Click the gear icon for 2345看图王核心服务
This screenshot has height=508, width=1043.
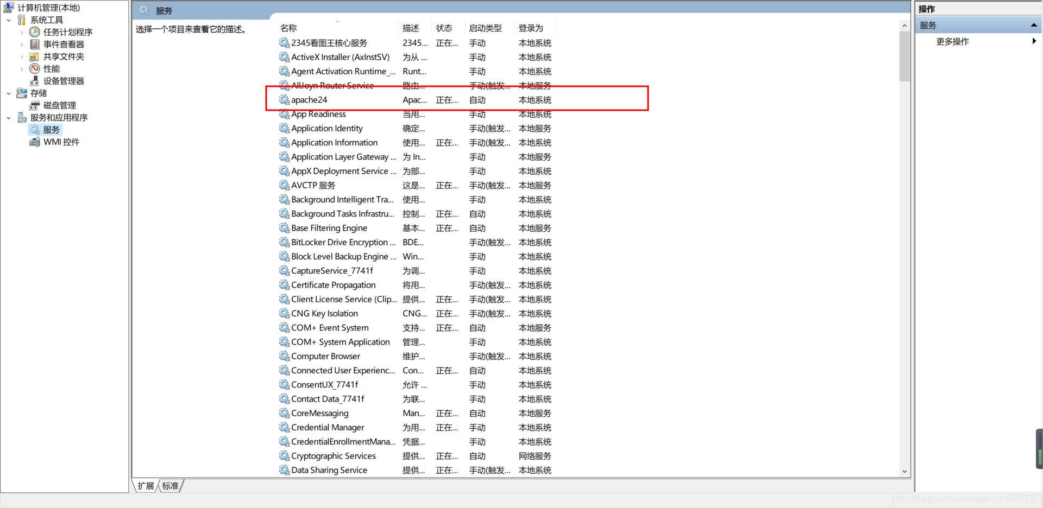pyautogui.click(x=284, y=43)
